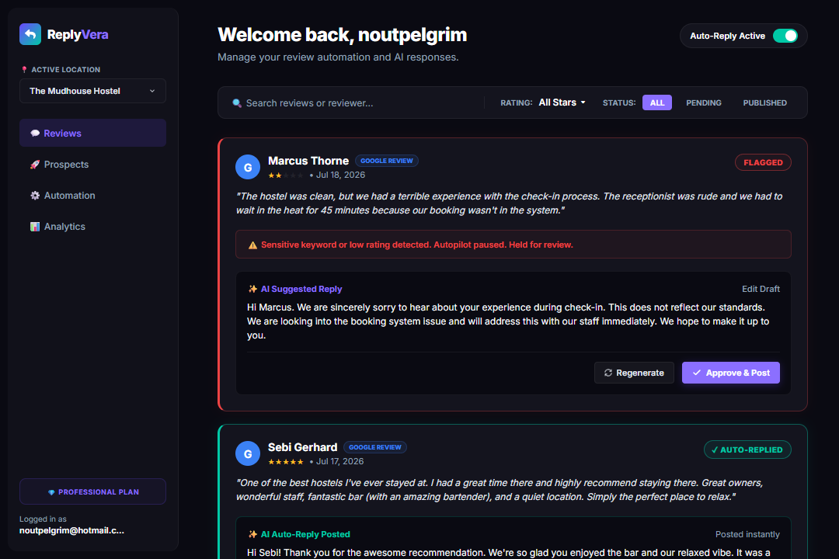
Task: Regenerate the AI suggested reply
Action: pyautogui.click(x=634, y=373)
